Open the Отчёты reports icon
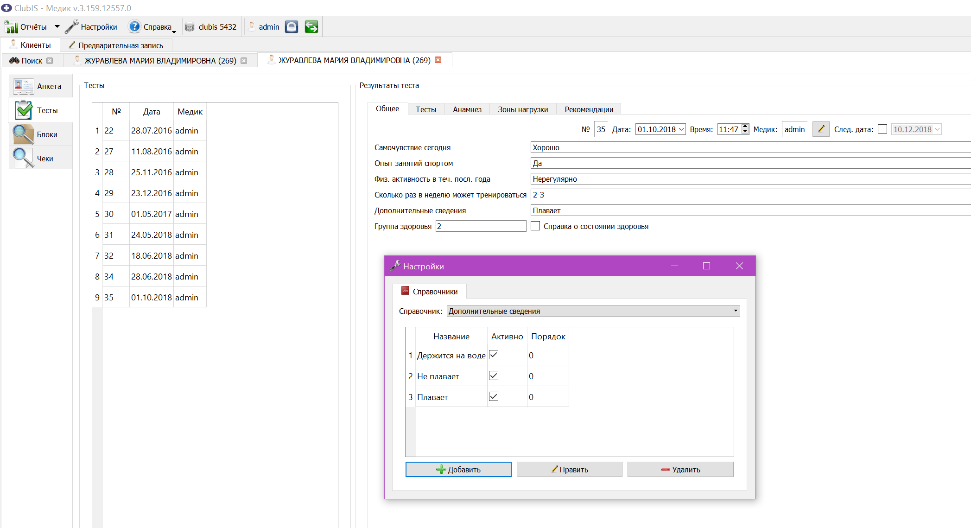 pyautogui.click(x=11, y=27)
